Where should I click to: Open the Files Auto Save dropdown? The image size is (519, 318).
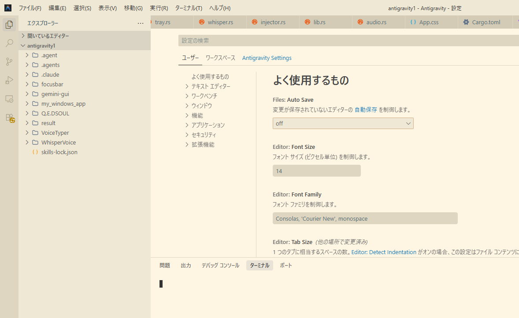[343, 123]
